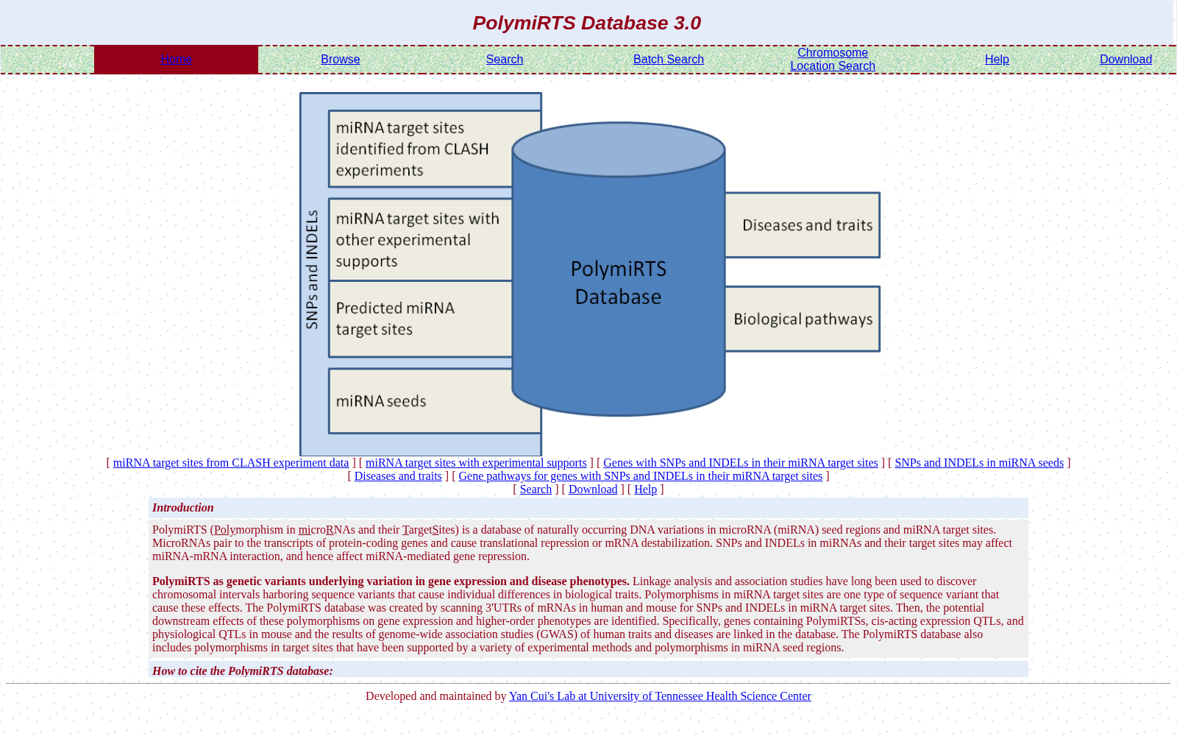Viewport: 1177px width, 736px height.
Task: Open Gene pathways for genes with SNPs link
Action: 641,476
